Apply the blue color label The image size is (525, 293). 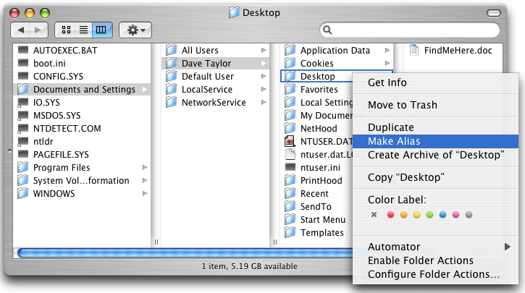tap(442, 215)
